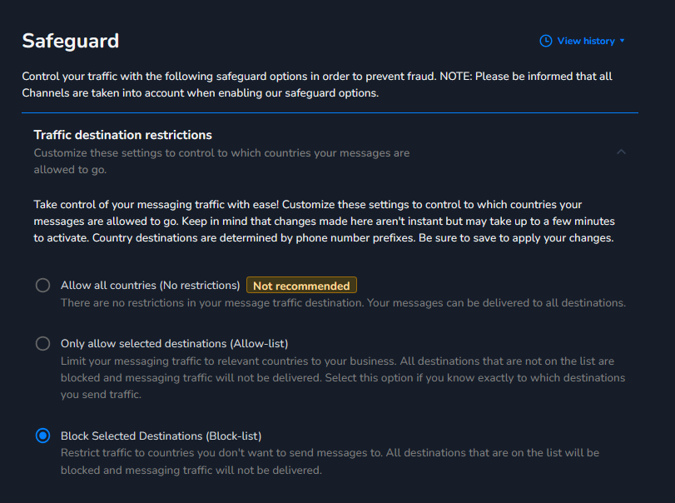Click the Not recommended badge
This screenshot has height=503, width=675.
click(x=301, y=286)
